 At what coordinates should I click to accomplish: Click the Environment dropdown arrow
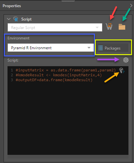coord(89,48)
